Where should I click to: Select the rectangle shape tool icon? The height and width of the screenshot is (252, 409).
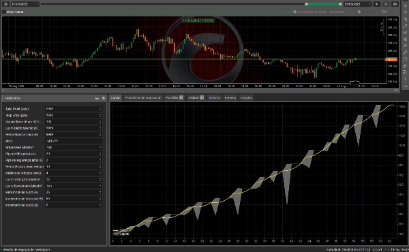[405, 59]
